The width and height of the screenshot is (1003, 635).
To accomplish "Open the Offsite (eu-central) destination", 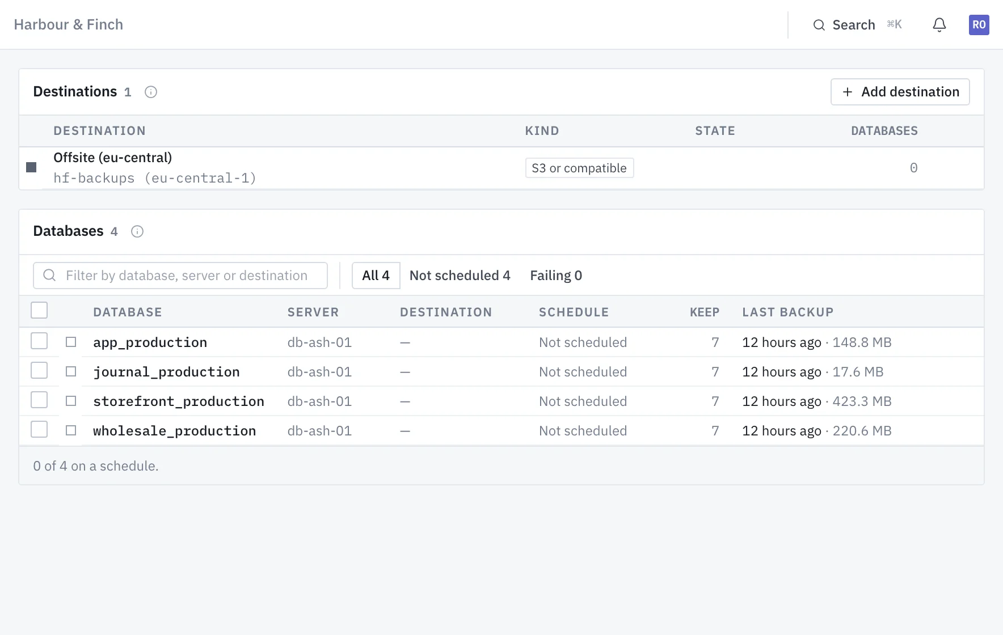I will [x=112, y=158].
